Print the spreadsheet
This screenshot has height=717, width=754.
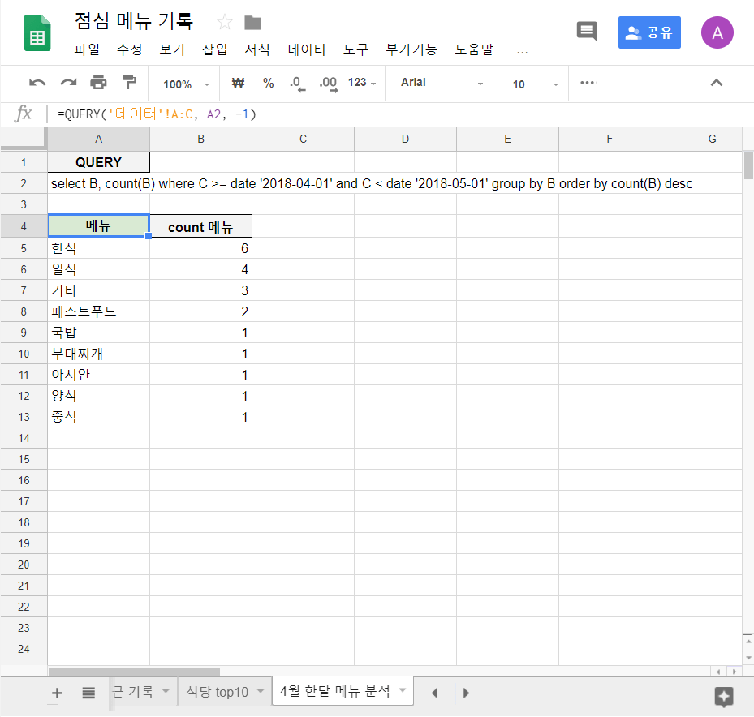click(97, 83)
